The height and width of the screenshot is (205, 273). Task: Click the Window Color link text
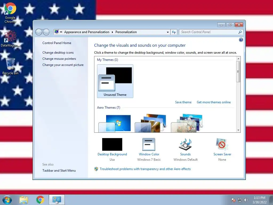click(149, 154)
